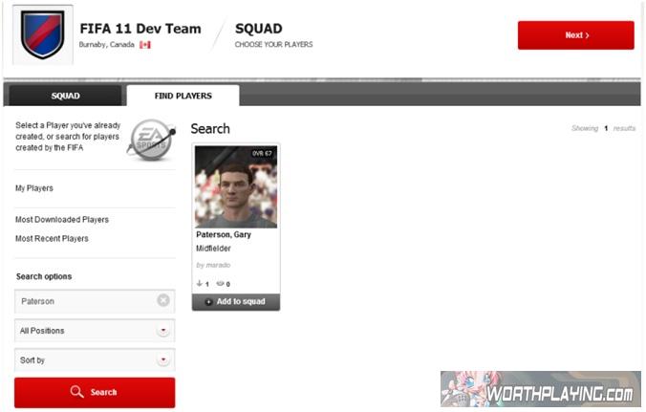
Task: Show Most Recent Players
Action: (x=52, y=239)
